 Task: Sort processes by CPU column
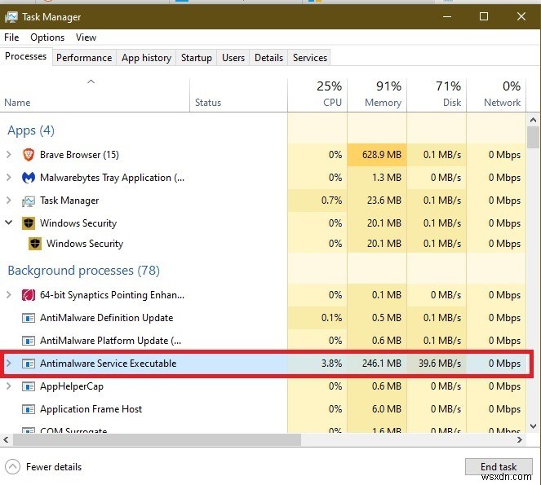pyautogui.click(x=317, y=95)
